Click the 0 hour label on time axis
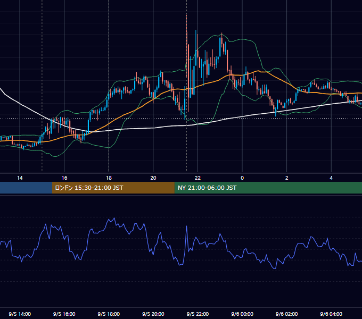The width and height of the screenshot is (362, 319). (x=242, y=178)
